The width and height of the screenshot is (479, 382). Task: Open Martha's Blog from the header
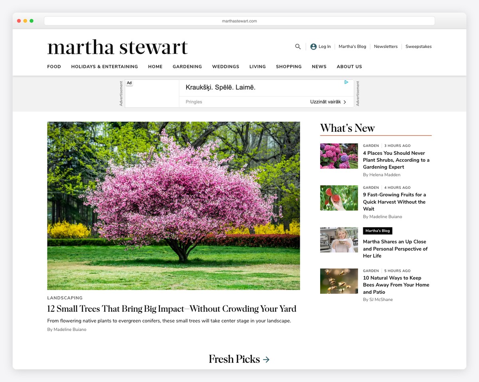(x=352, y=46)
